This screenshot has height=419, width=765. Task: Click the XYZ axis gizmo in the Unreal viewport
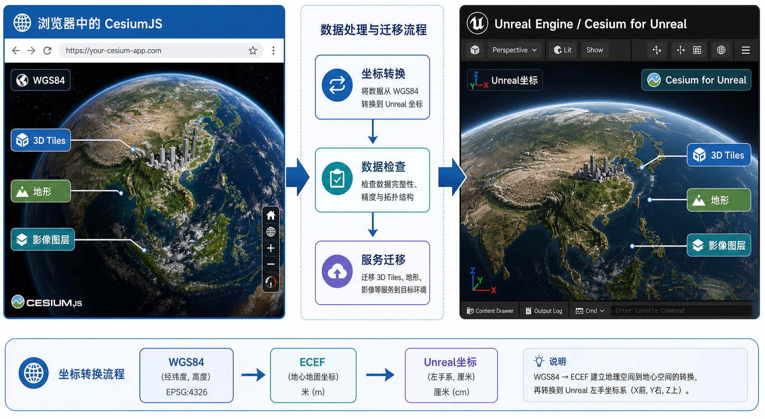coord(483,281)
